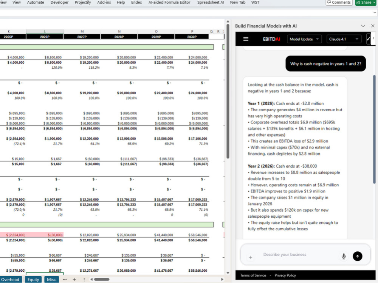
Task: Select the 2030P header cell
Action: tap(192, 37)
